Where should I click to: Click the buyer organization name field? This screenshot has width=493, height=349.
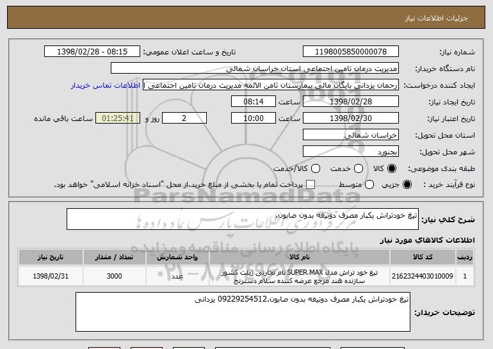pos(255,69)
